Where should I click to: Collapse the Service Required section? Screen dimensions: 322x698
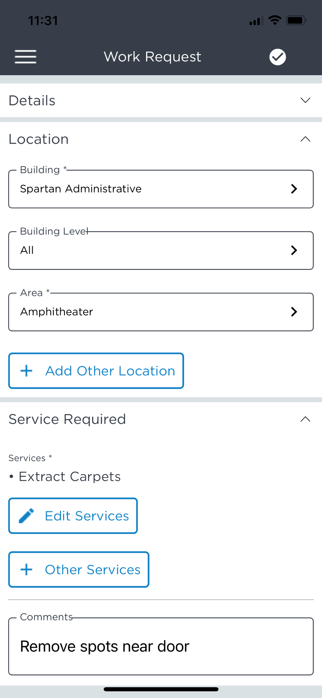point(305,419)
